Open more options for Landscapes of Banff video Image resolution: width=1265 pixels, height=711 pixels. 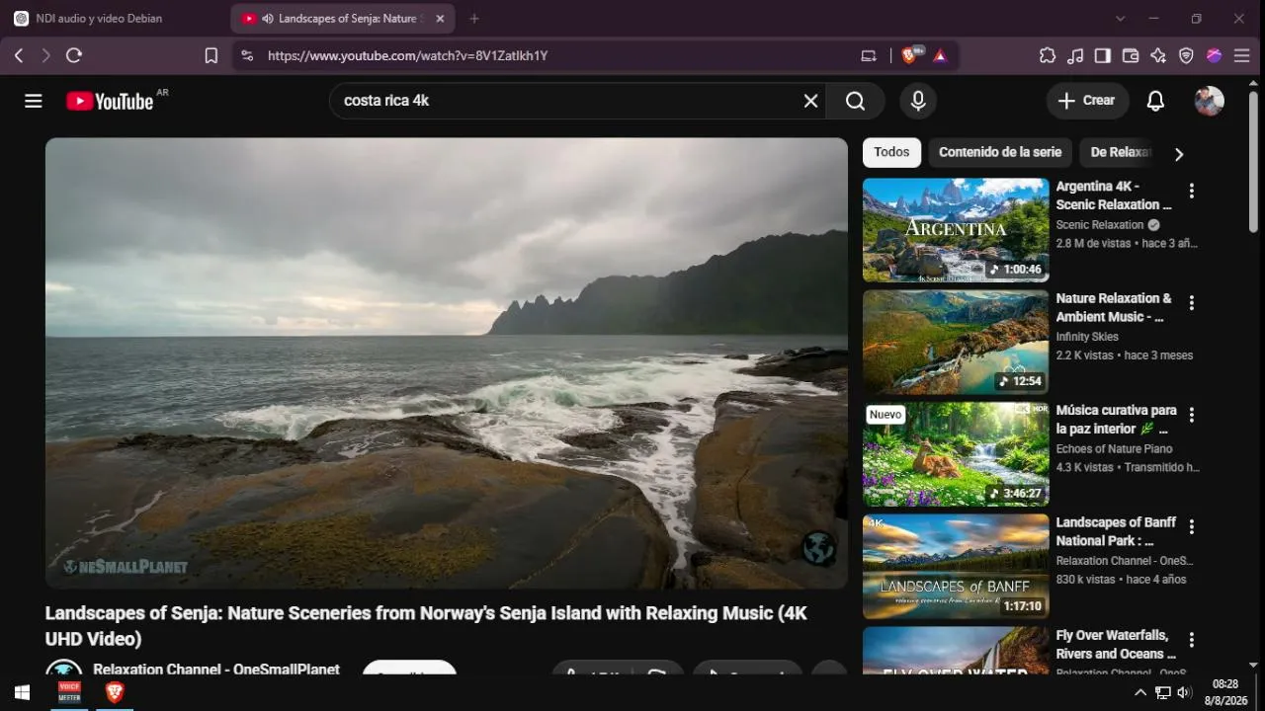[x=1192, y=527]
